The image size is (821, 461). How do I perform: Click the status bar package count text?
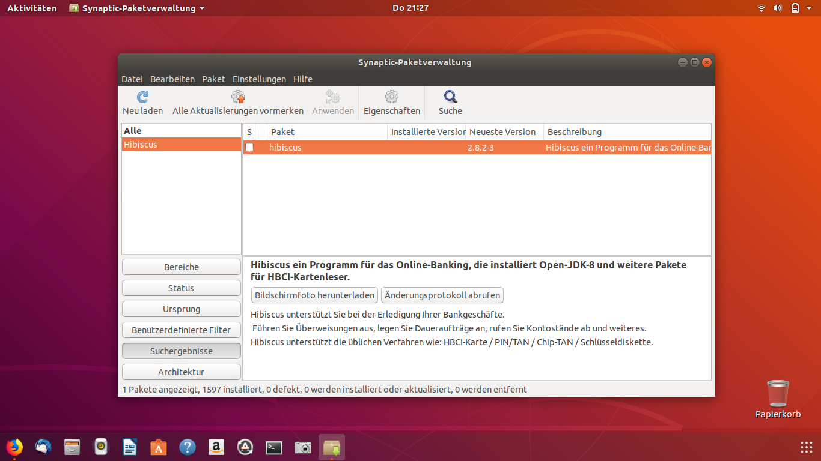[325, 390]
